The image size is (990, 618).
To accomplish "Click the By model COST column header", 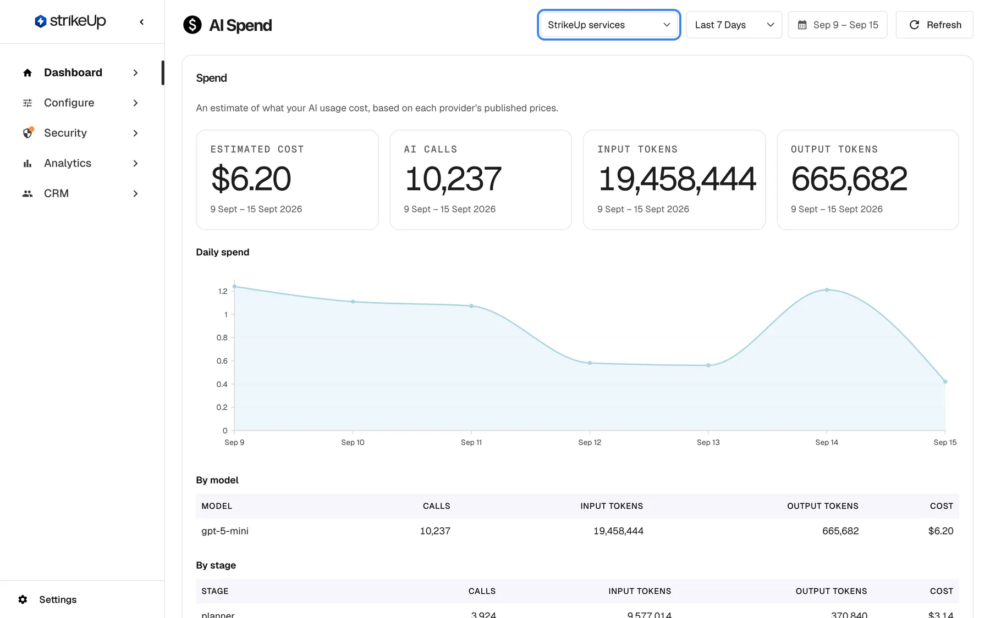I will point(942,506).
